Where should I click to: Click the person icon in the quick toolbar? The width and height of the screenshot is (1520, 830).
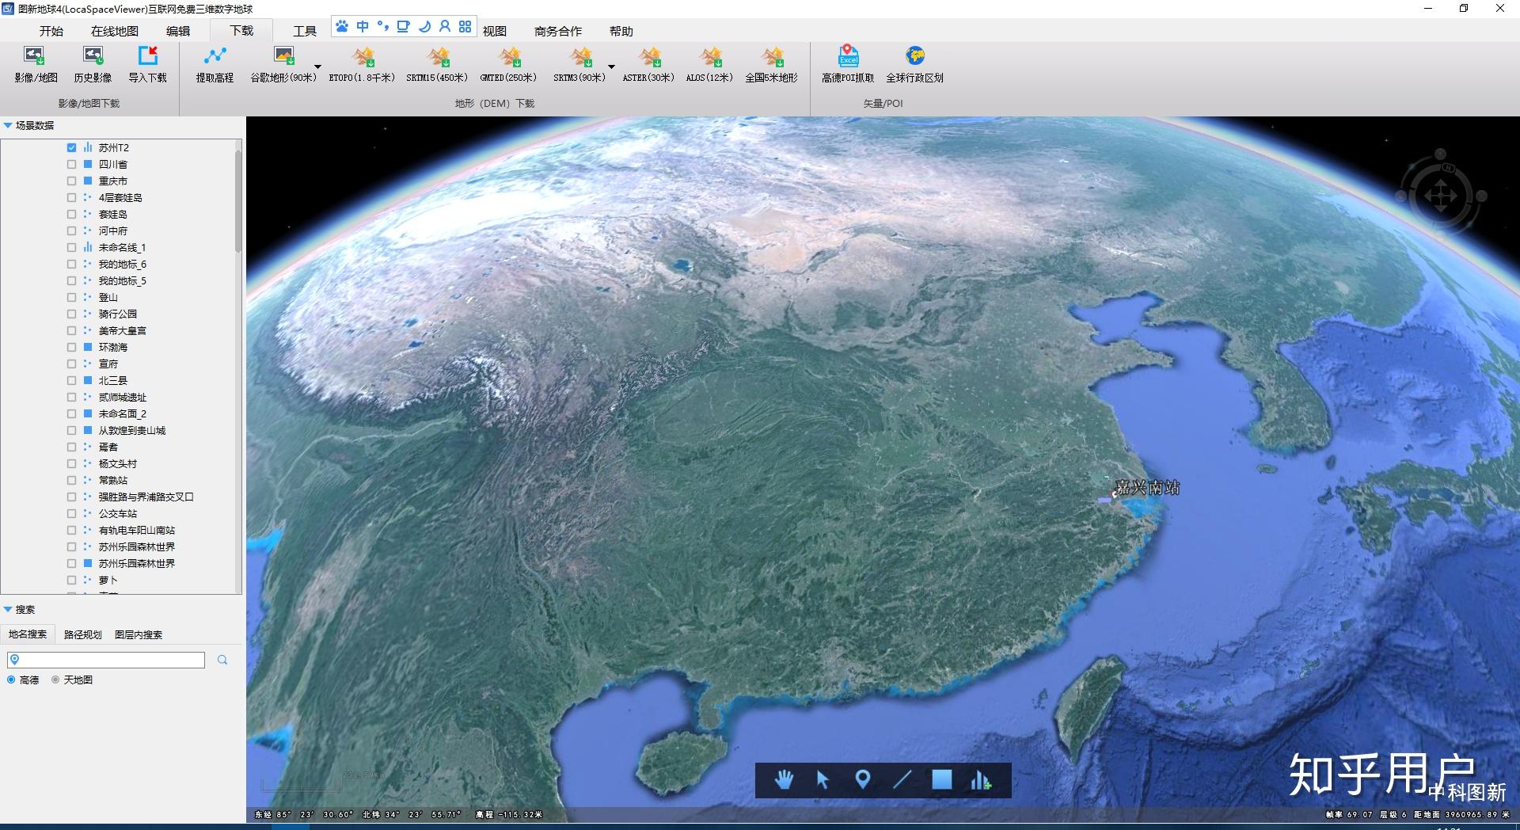coord(445,26)
